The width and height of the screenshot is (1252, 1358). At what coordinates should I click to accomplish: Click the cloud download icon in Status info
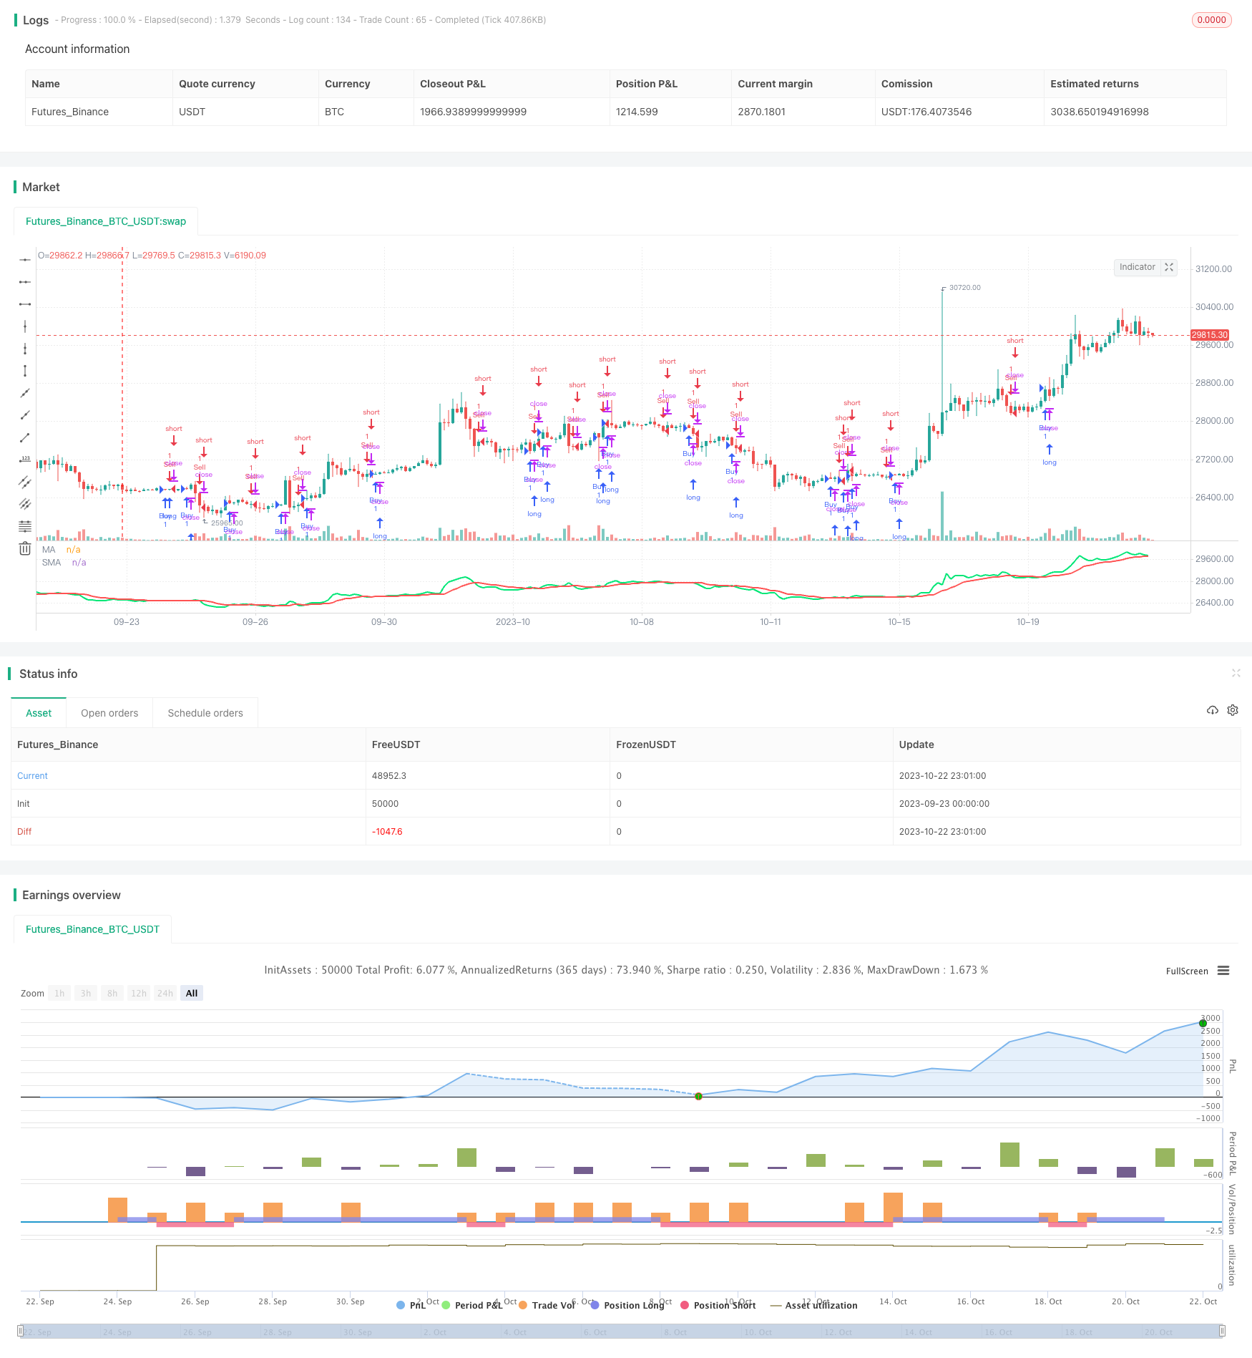pyautogui.click(x=1212, y=710)
